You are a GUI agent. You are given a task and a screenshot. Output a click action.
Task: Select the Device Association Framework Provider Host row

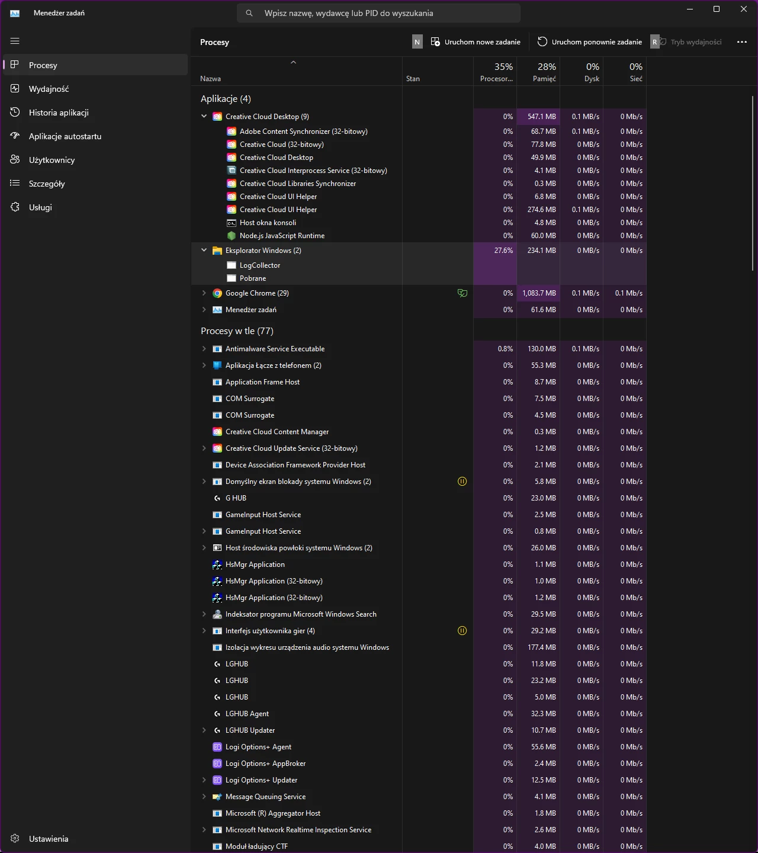click(x=419, y=465)
